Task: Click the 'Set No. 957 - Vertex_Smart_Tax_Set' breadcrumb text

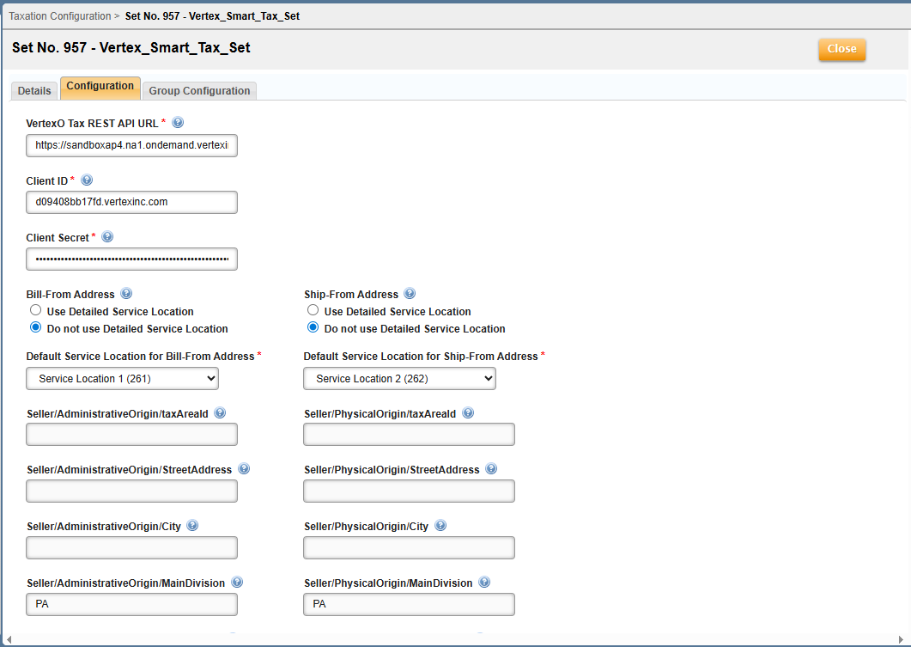Action: tap(212, 16)
